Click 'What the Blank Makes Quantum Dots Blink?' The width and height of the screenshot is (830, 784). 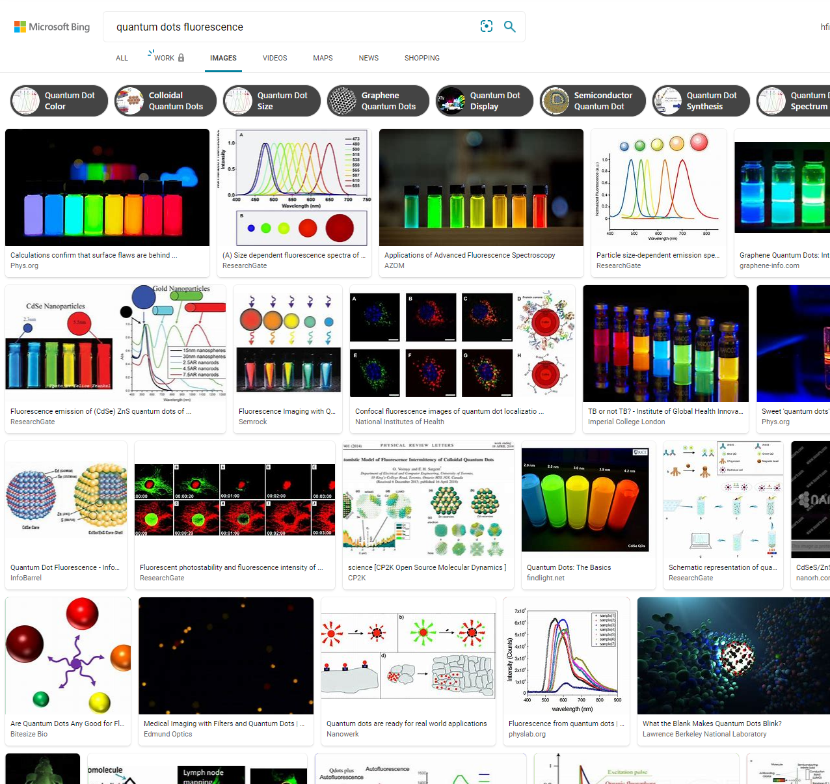click(712, 723)
